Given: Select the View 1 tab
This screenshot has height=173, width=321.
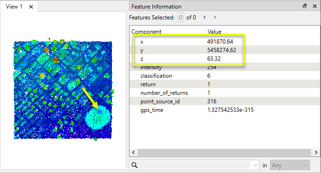Looking at the screenshot, I should tap(14, 7).
